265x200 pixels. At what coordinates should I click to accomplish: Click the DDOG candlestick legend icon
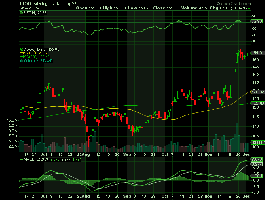(x=21, y=49)
